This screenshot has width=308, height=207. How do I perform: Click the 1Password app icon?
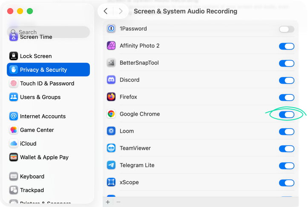(111, 29)
